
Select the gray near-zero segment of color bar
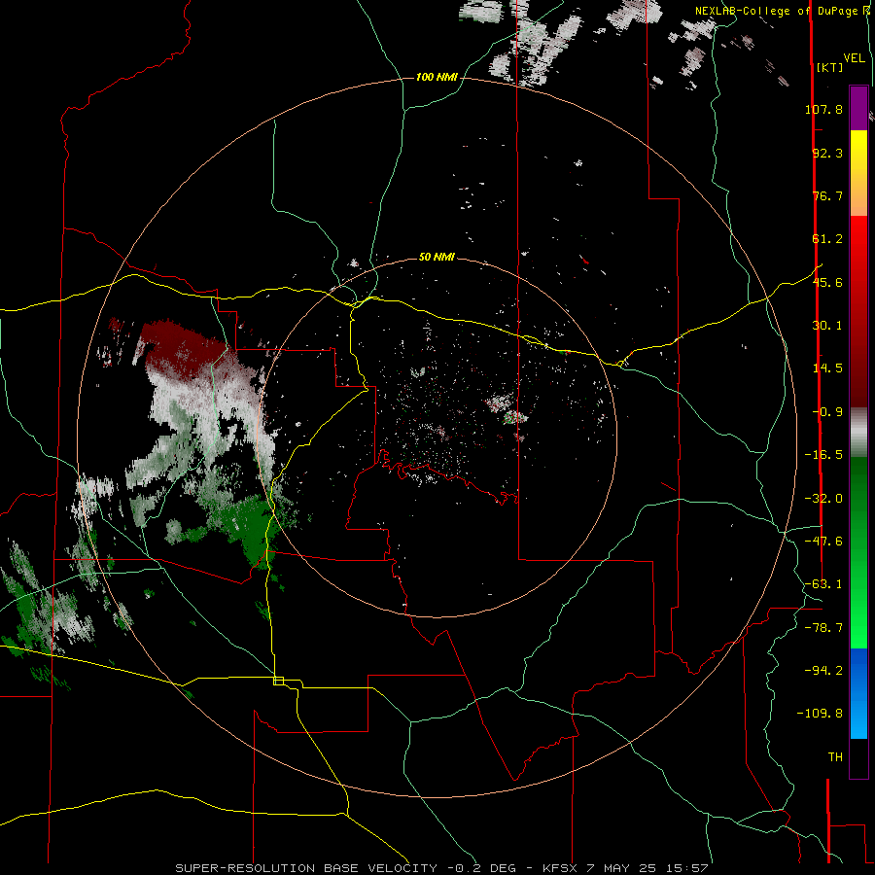858,433
